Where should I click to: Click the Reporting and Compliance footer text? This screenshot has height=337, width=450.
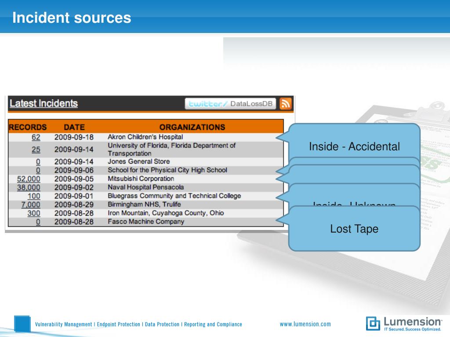[x=213, y=324]
